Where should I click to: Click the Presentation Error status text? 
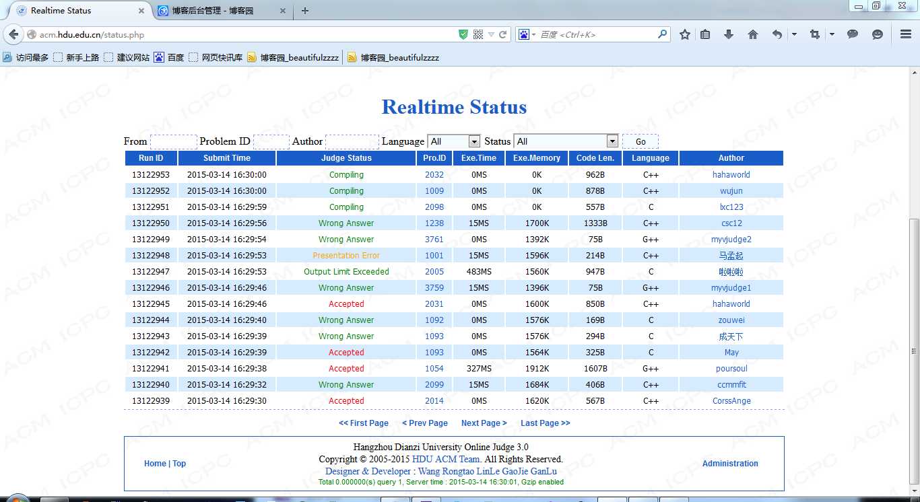click(x=346, y=256)
